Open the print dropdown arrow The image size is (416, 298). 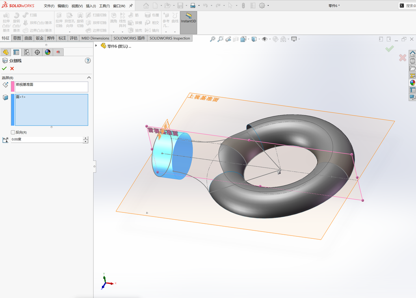tap(199, 6)
